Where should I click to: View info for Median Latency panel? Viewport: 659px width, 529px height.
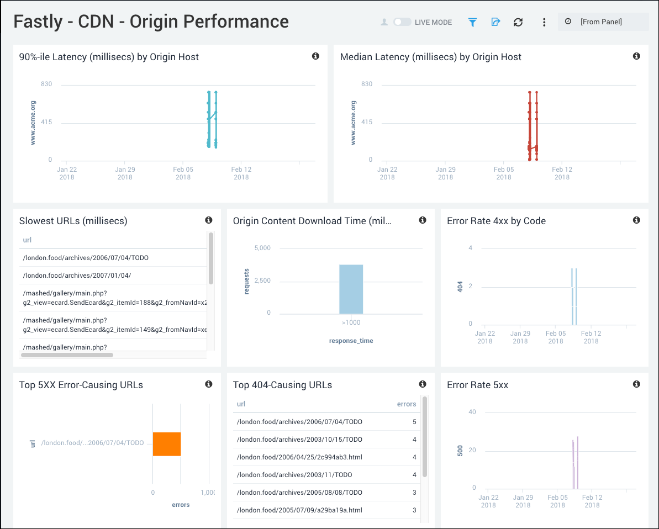[636, 56]
